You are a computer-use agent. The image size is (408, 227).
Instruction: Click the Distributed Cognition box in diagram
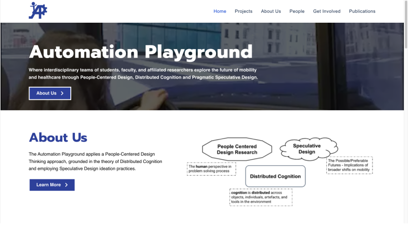pos(275,176)
